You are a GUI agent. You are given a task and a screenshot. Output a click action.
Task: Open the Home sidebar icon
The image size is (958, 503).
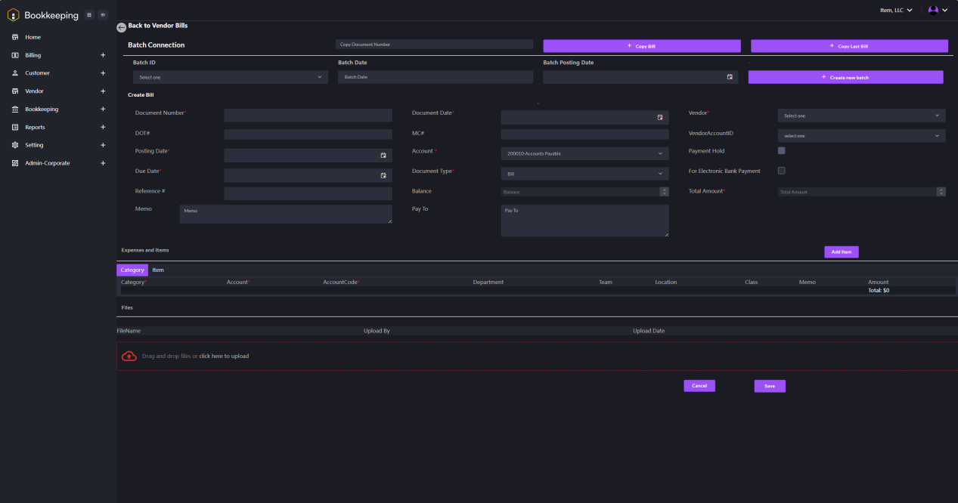click(x=15, y=36)
